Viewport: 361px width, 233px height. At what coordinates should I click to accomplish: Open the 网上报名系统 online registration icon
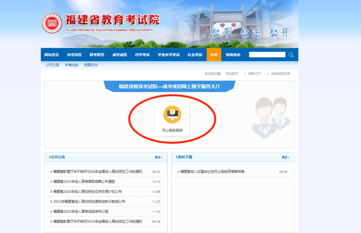(172, 119)
